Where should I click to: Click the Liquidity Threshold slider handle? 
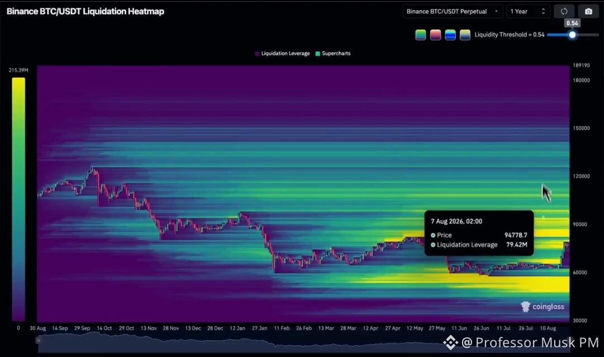573,35
